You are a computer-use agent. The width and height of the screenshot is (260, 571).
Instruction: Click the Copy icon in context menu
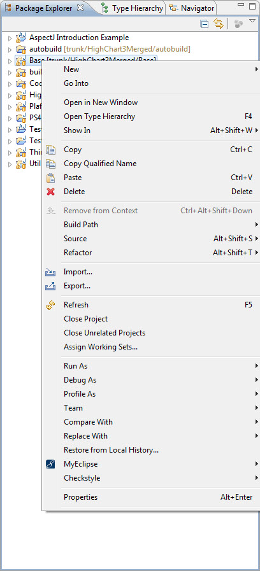pyautogui.click(x=51, y=150)
